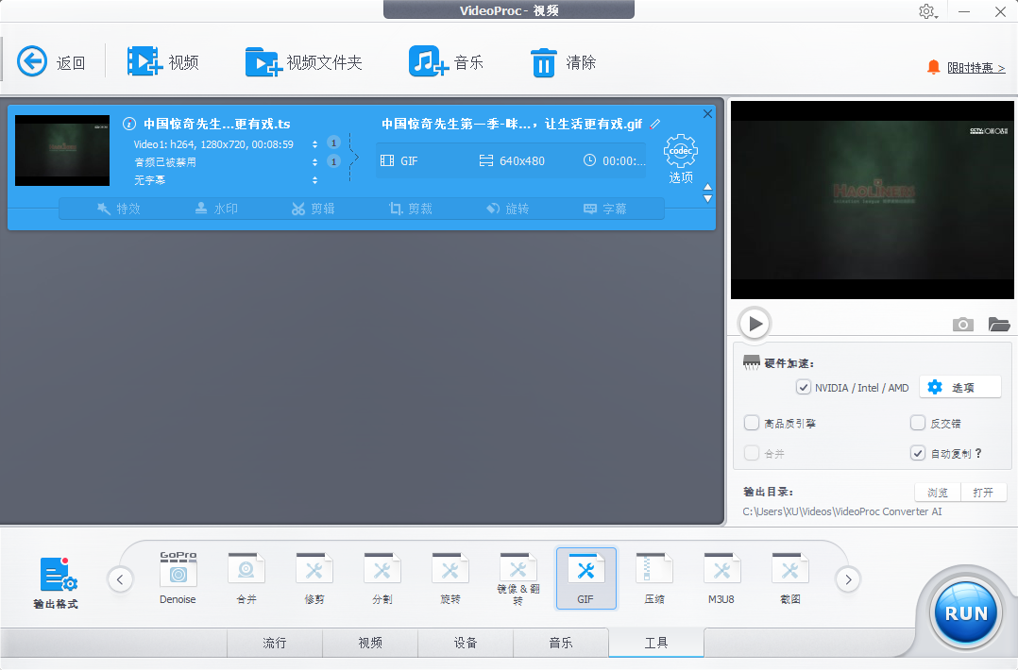The width and height of the screenshot is (1018, 670).
Task: Switch to the 设备 tab
Action: [x=466, y=643]
